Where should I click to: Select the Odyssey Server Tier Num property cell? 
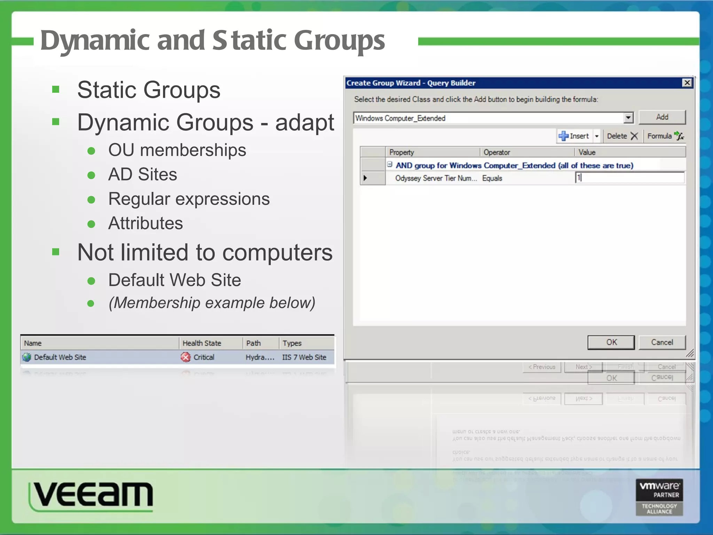pyautogui.click(x=436, y=178)
